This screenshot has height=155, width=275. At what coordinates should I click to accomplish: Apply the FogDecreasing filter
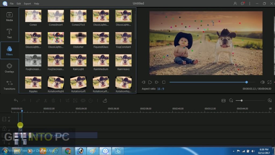pos(56,60)
